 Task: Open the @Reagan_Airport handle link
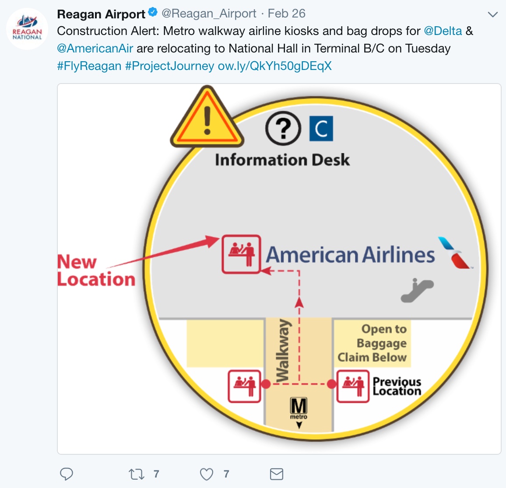pos(209,14)
